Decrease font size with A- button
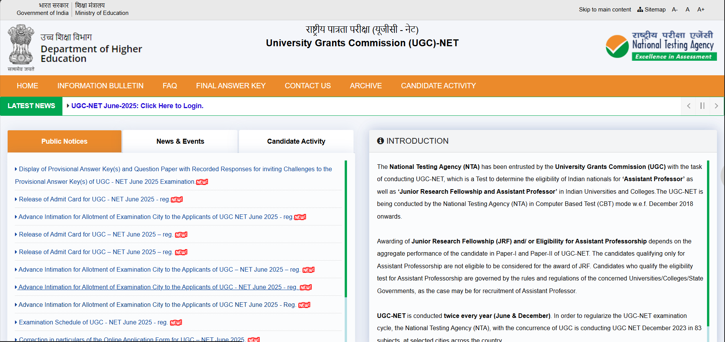This screenshot has width=725, height=342. click(x=675, y=10)
